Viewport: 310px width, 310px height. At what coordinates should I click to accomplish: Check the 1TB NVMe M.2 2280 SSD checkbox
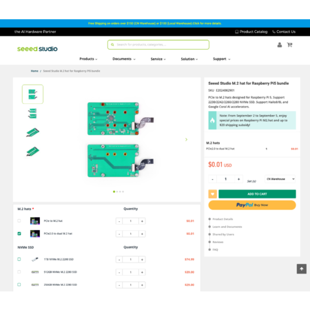click(x=19, y=259)
